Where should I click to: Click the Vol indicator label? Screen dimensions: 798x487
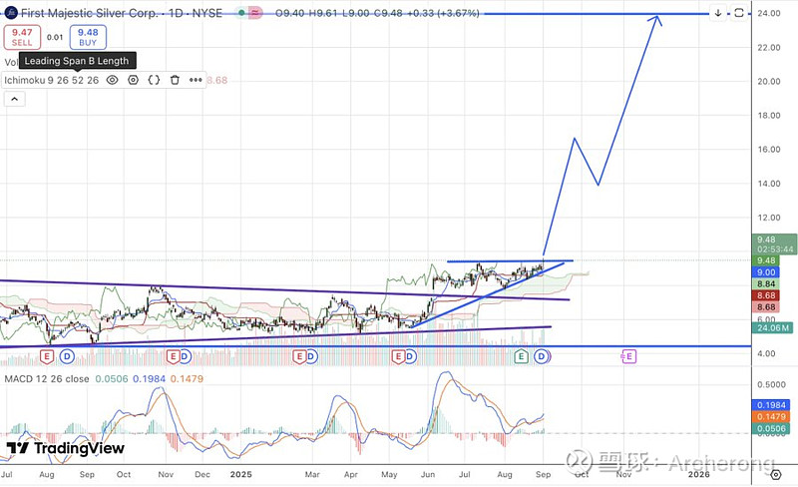coord(11,62)
